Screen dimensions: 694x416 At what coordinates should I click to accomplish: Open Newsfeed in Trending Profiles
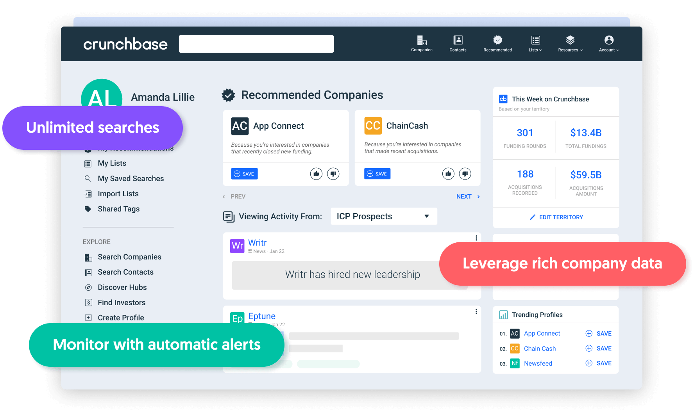coord(538,364)
